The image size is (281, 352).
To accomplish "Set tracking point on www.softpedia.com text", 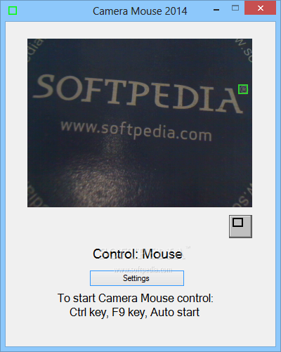I will (136, 130).
